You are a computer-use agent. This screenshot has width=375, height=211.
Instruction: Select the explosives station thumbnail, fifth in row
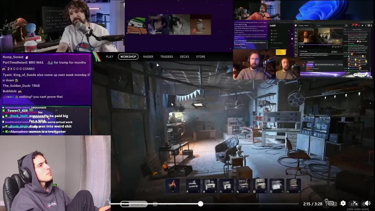[x=243, y=186]
